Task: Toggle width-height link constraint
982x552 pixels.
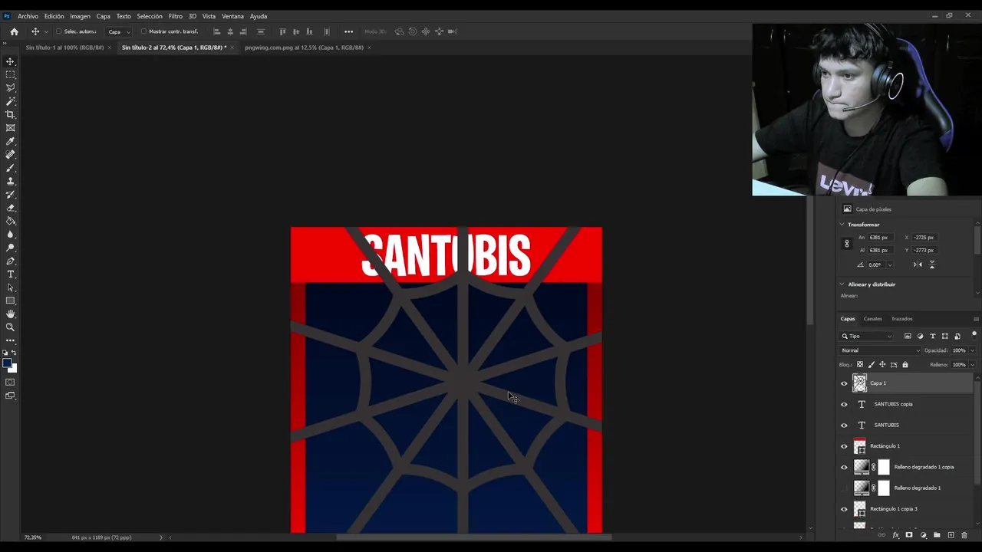Action: pyautogui.click(x=847, y=244)
